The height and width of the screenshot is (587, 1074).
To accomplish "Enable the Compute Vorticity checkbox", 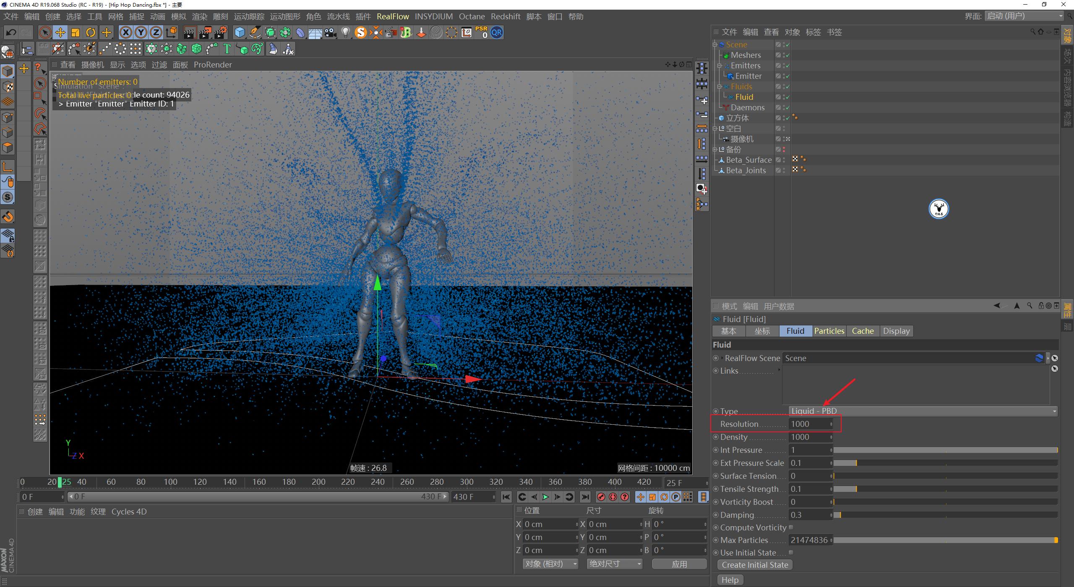I will pos(791,527).
